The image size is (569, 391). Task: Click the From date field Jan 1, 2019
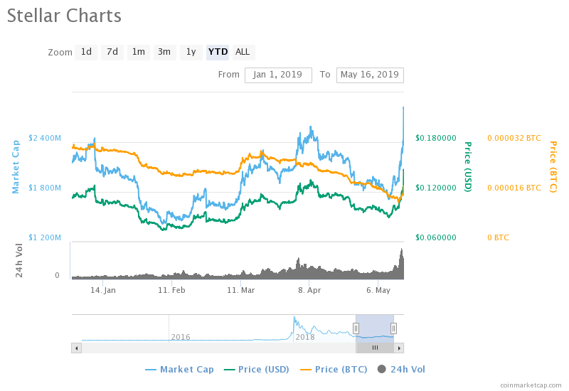point(278,75)
